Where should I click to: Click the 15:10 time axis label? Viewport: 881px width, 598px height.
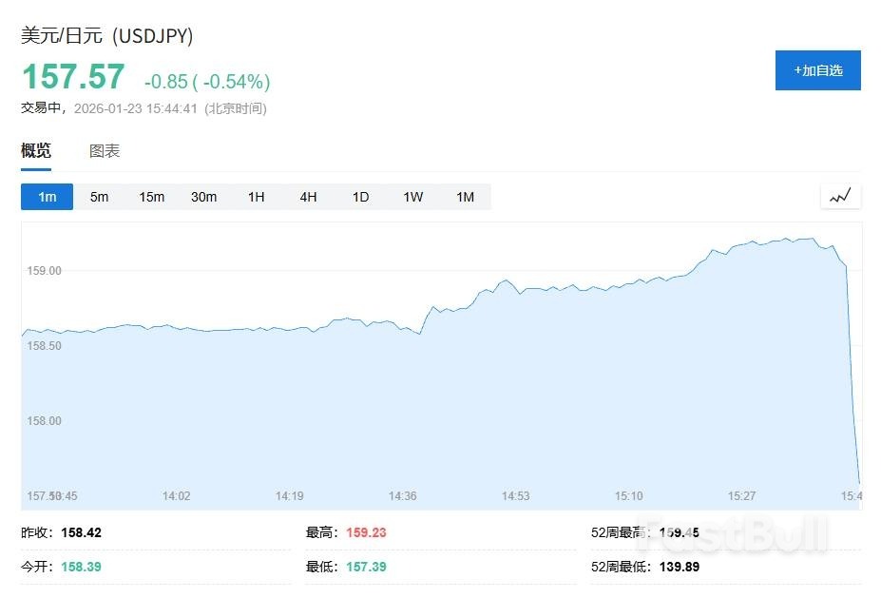pyautogui.click(x=628, y=495)
